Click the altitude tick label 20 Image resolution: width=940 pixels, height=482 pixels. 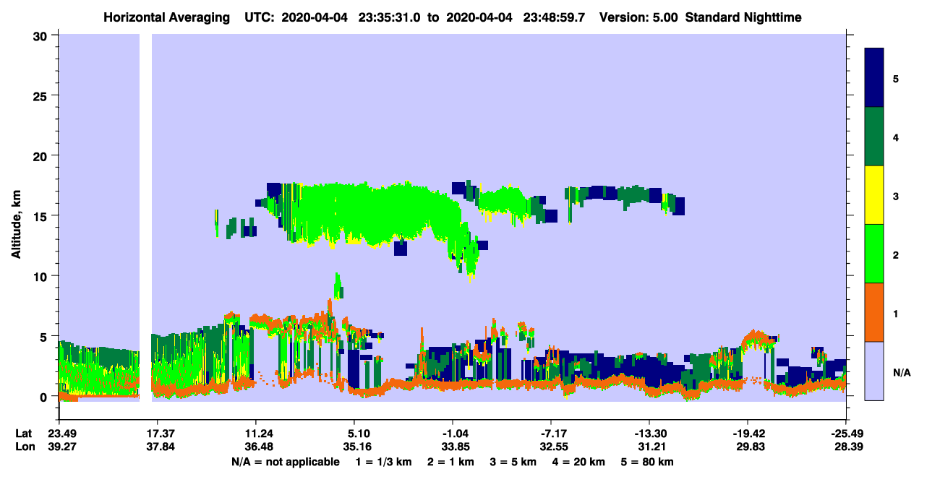coord(41,155)
